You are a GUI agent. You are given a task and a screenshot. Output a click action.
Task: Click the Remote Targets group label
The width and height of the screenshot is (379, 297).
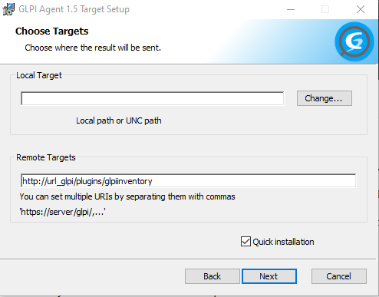(x=46, y=157)
